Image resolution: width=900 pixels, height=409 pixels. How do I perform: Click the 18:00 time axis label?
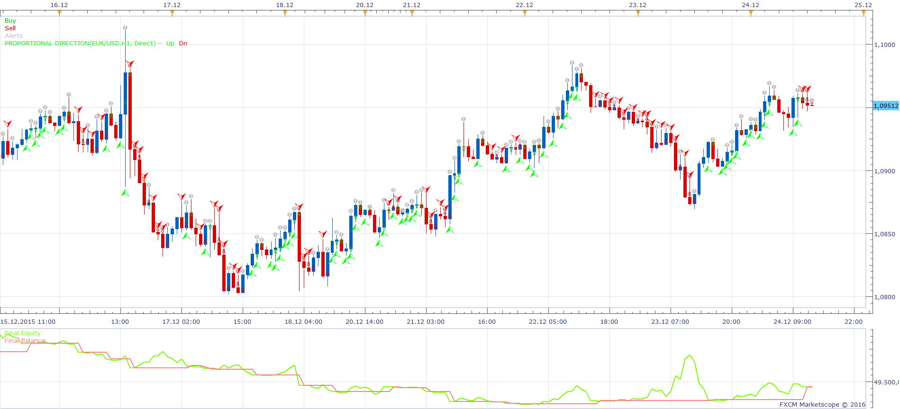click(x=609, y=322)
